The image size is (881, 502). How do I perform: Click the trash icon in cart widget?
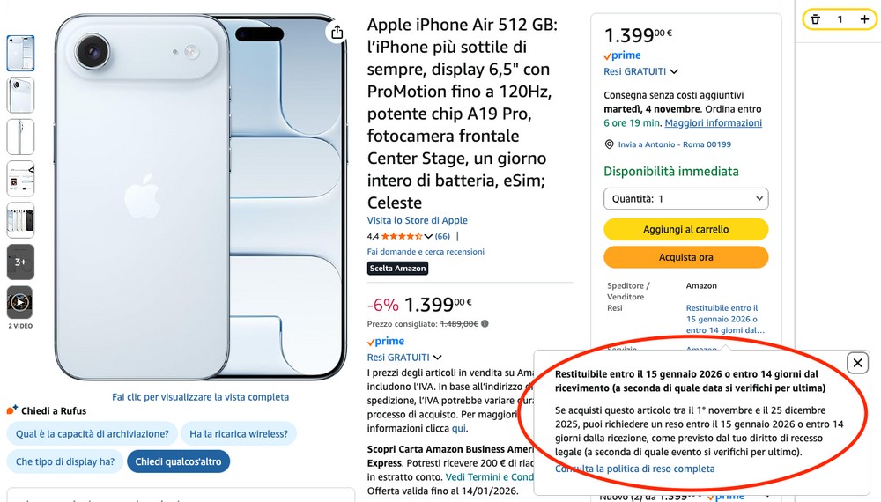click(x=815, y=19)
